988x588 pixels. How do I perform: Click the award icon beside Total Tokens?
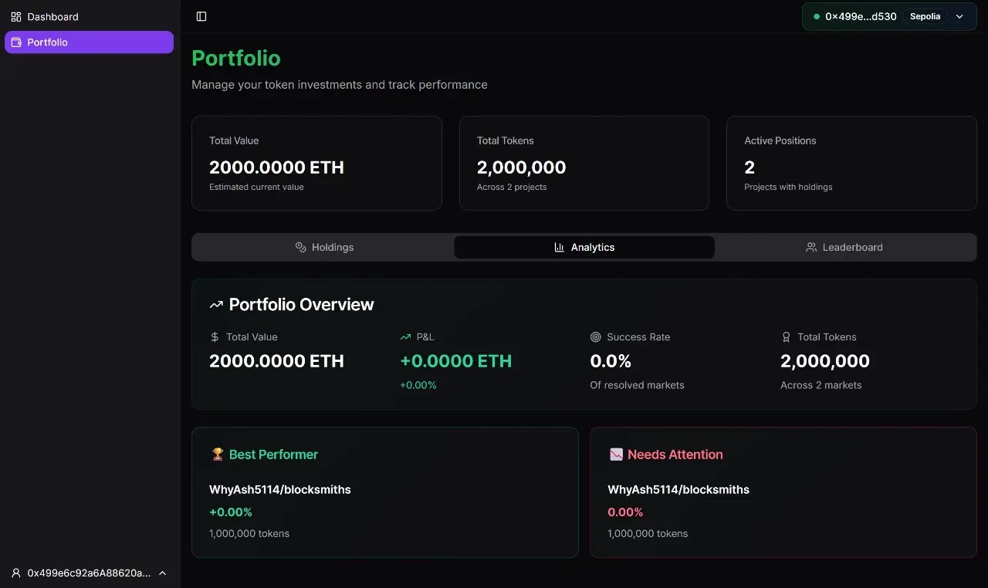pyautogui.click(x=786, y=337)
